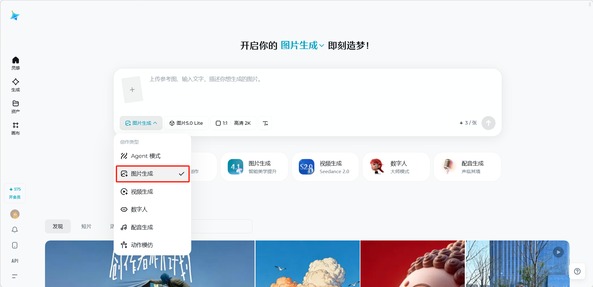Click the mobile device icon in sidebar

[15, 245]
